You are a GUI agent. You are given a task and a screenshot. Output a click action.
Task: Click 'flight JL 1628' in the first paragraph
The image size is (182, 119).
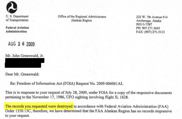[x=117, y=97]
